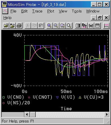
Task: Click the Zoom Fit magnifier icon
Action: point(69,25)
